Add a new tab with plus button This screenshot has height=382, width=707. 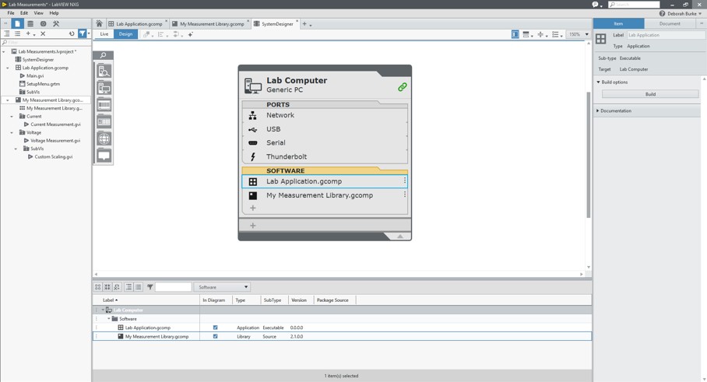pyautogui.click(x=304, y=24)
